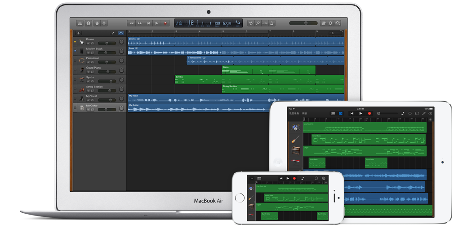The height and width of the screenshot is (229, 472).
Task: Add a new track with plus button
Action: (x=79, y=33)
